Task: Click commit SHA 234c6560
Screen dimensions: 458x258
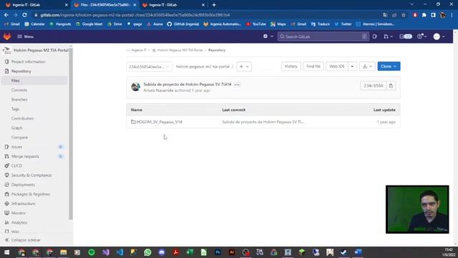Action: [x=374, y=86]
